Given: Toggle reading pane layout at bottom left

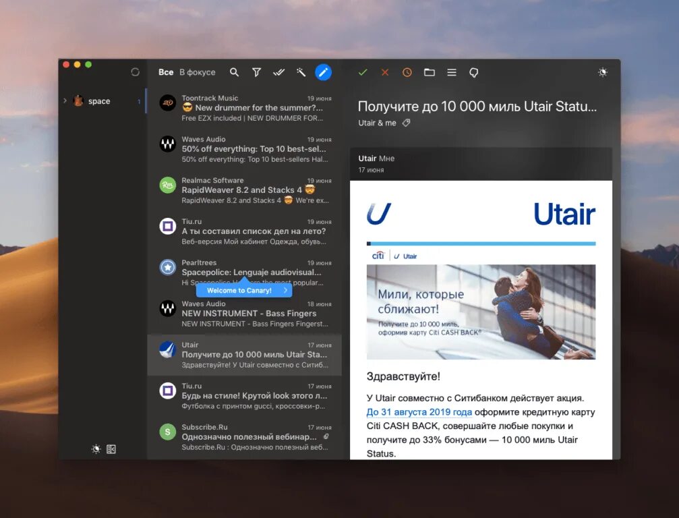Looking at the screenshot, I should click(x=111, y=449).
